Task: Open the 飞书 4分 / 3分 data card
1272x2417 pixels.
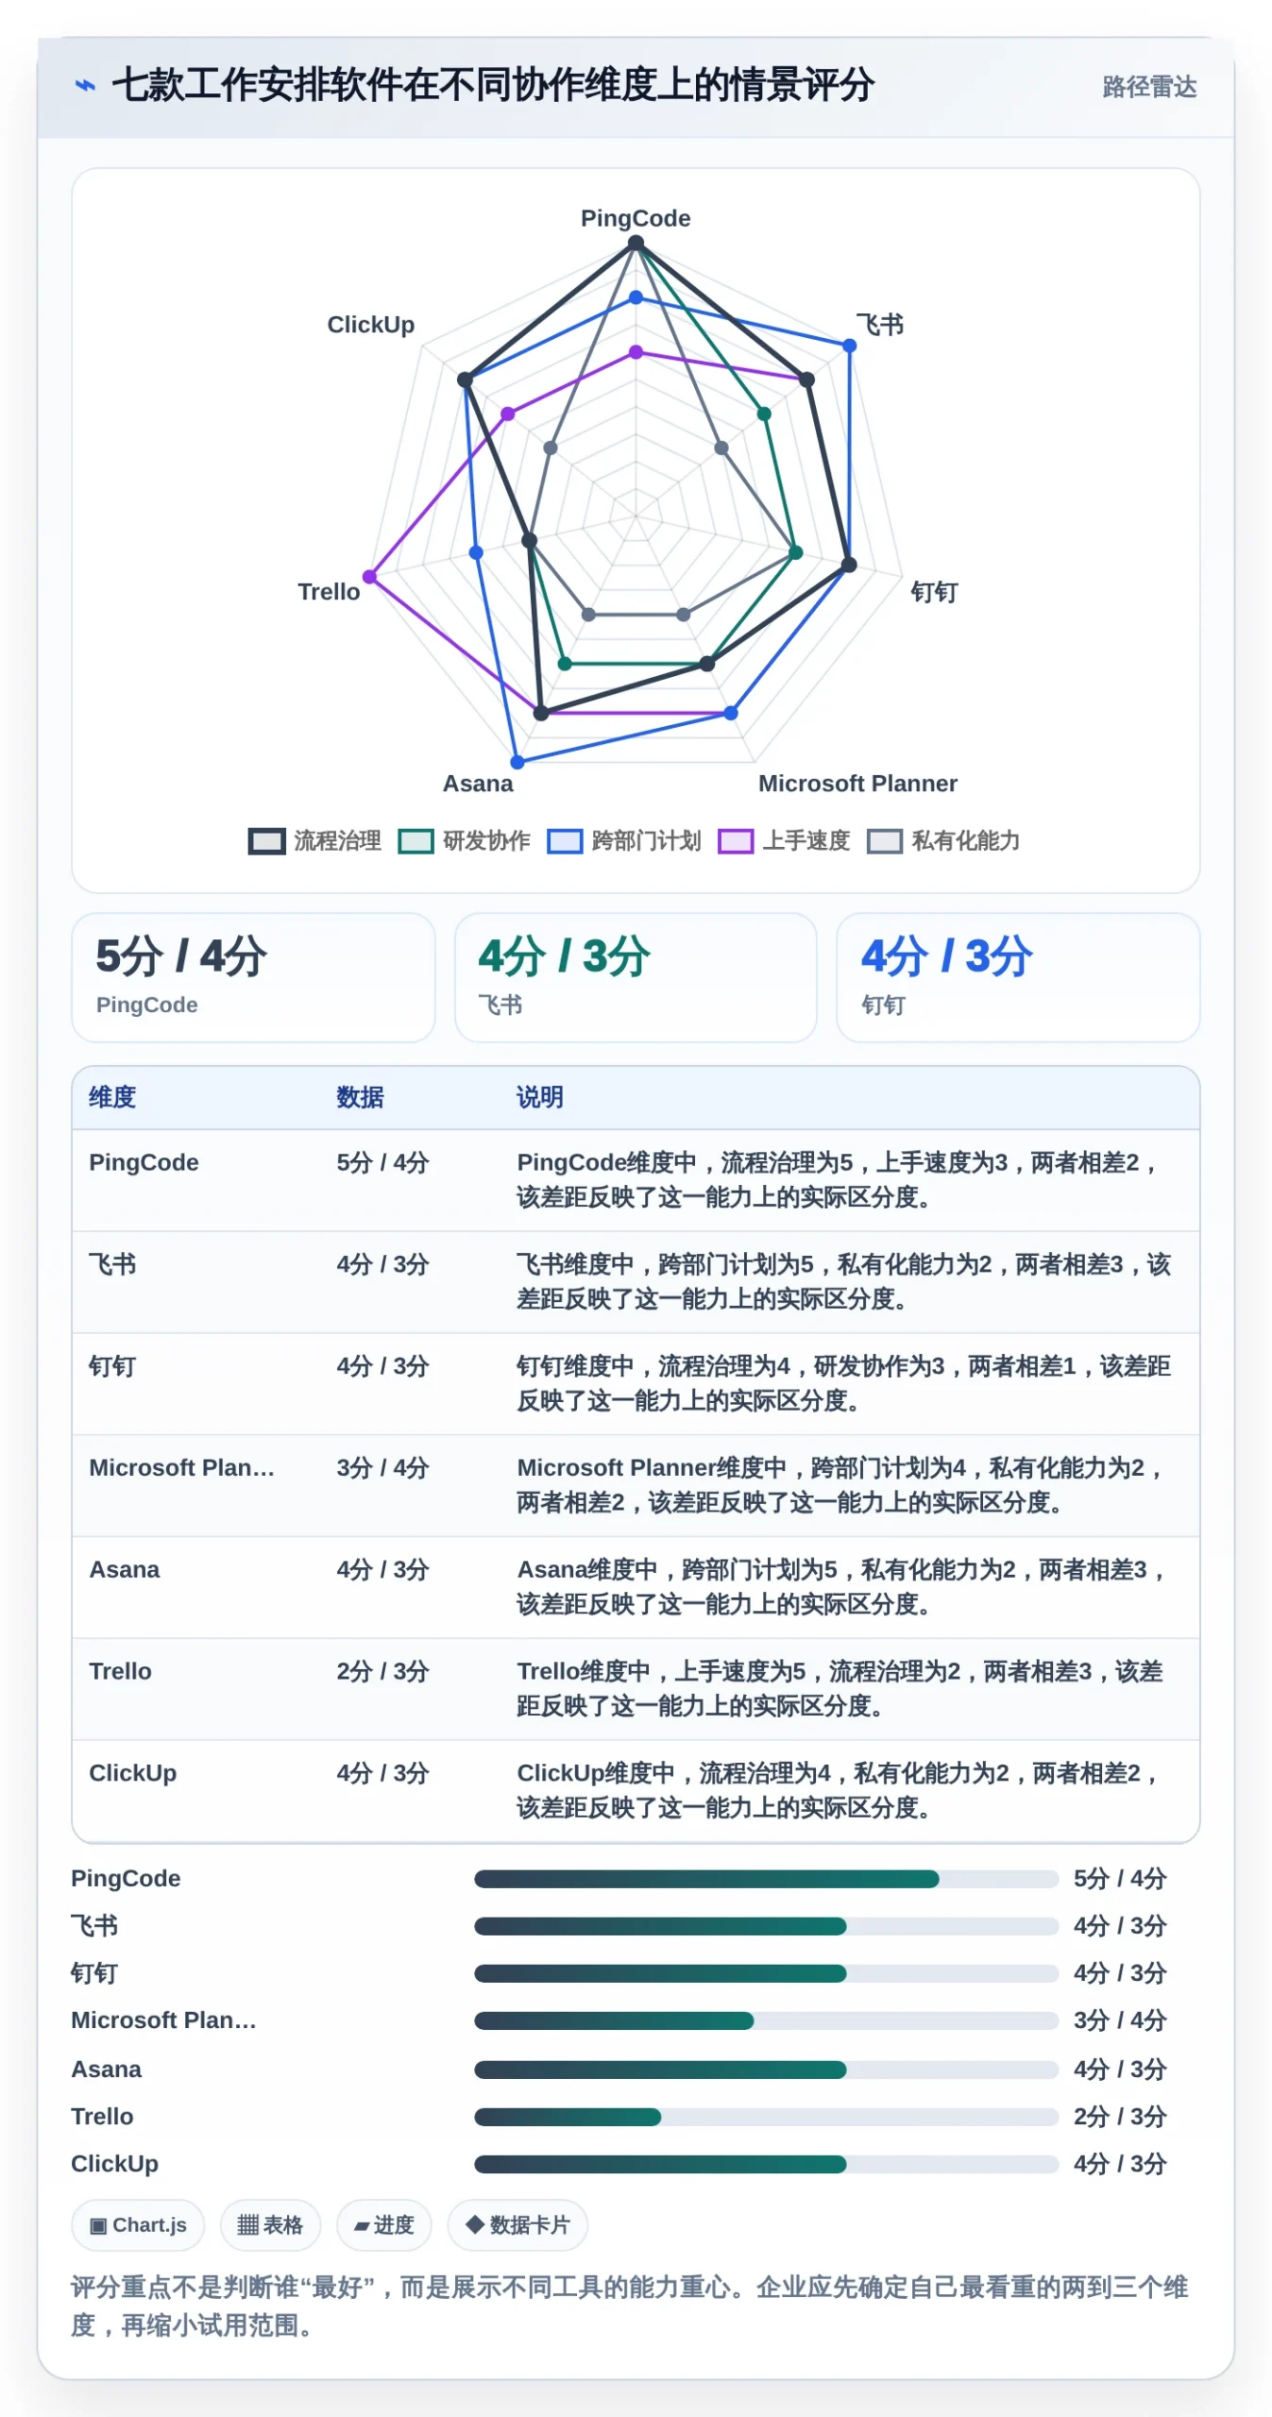Action: 636,977
